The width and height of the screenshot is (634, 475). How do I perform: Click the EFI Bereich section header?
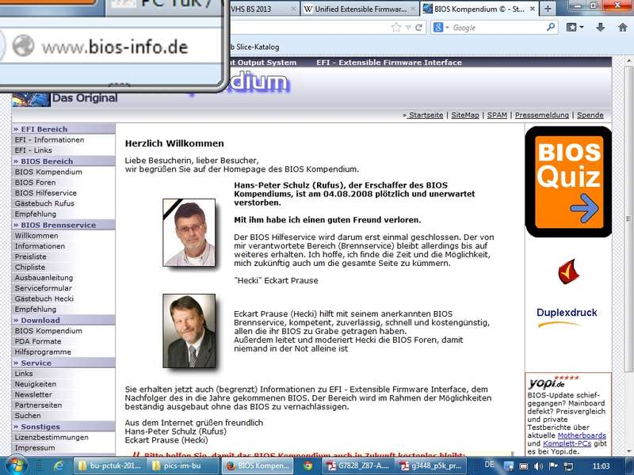pyautogui.click(x=63, y=129)
